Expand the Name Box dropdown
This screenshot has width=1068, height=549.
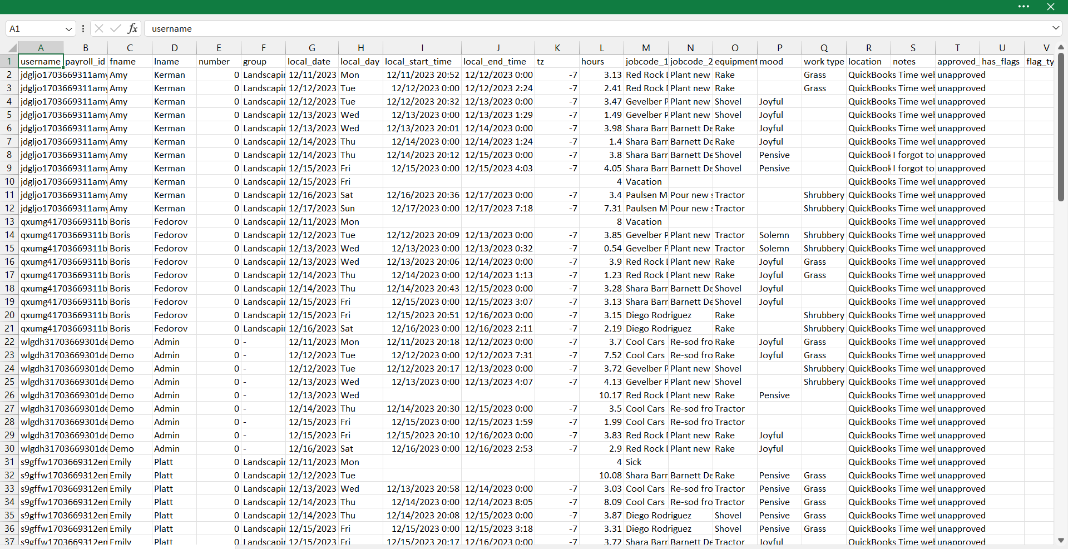68,29
